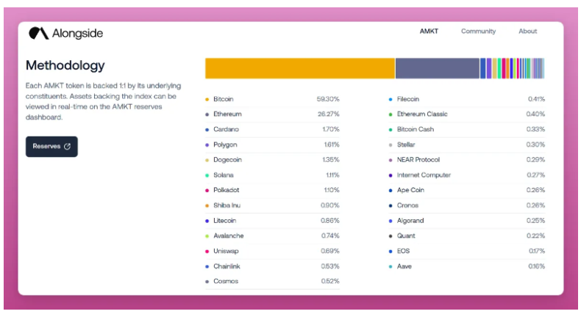581x314 pixels.
Task: Click the Algorand row label
Action: click(410, 221)
